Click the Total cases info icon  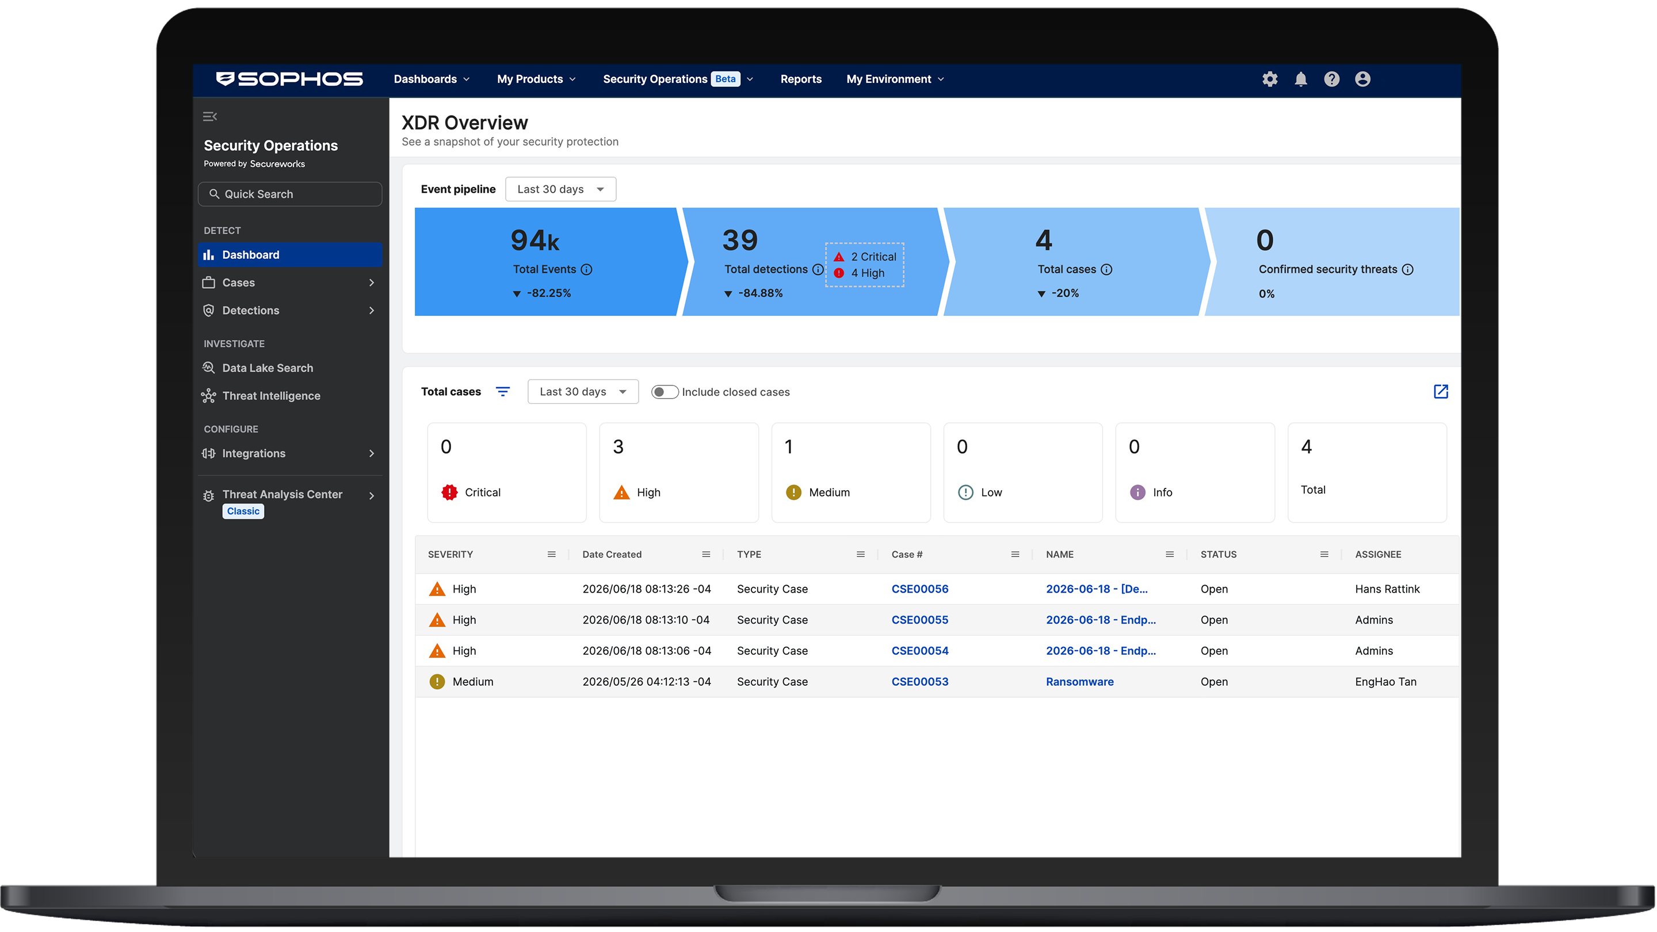tap(1106, 269)
